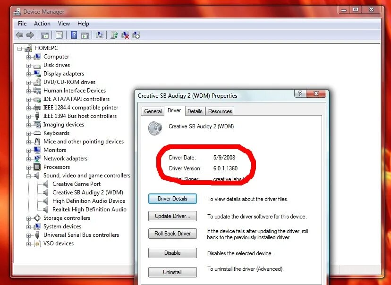
Task: Click the Display adapters category icon
Action: 37,74
